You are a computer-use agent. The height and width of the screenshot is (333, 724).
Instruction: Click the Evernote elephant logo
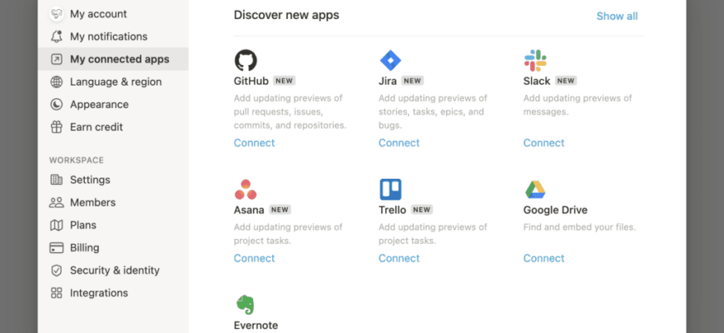pyautogui.click(x=245, y=305)
